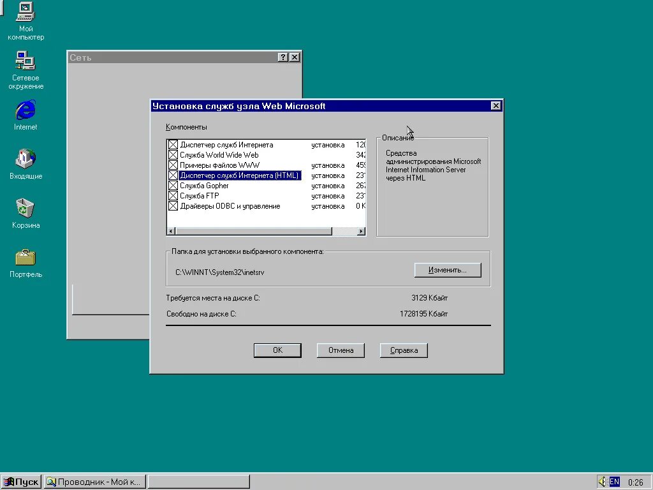Image resolution: width=653 pixels, height=490 pixels.
Task: Uncheck Драйверы ODBC и управление checkbox
Action: (173, 206)
